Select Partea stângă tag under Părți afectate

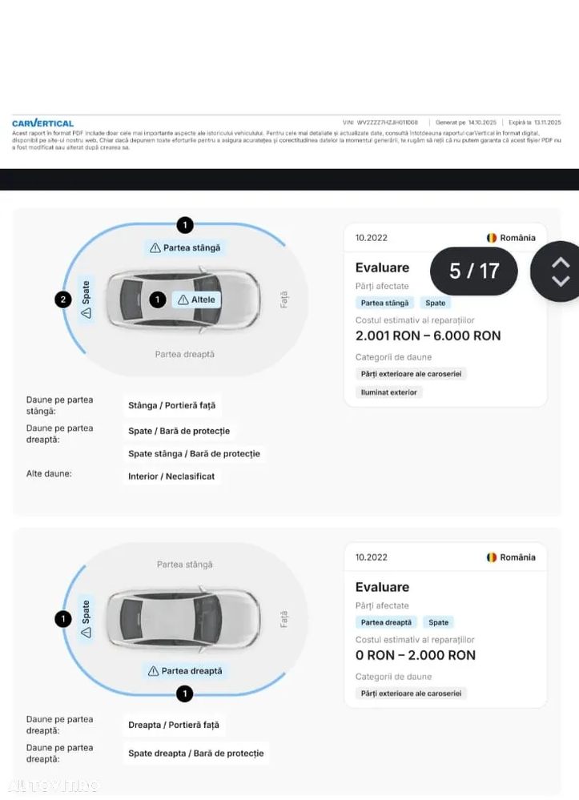384,303
